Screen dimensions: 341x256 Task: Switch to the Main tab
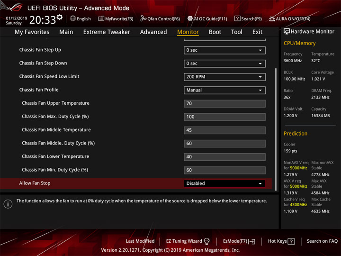pyautogui.click(x=66, y=32)
